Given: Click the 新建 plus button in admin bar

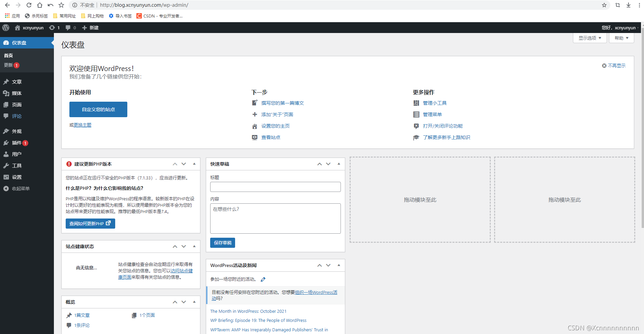Looking at the screenshot, I should (90, 28).
